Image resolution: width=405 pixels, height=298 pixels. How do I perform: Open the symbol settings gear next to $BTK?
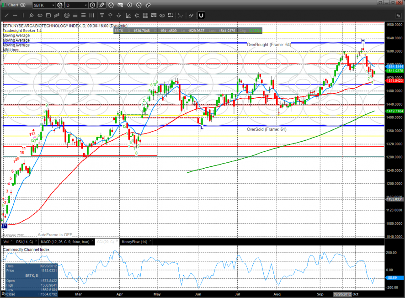tap(59, 5)
